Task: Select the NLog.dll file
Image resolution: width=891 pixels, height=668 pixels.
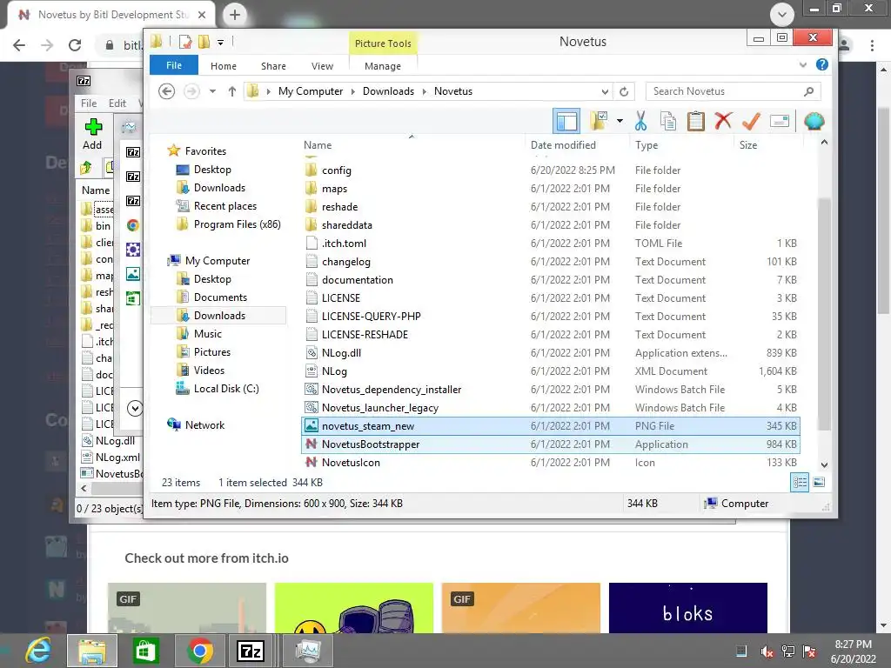Action: point(551,353)
